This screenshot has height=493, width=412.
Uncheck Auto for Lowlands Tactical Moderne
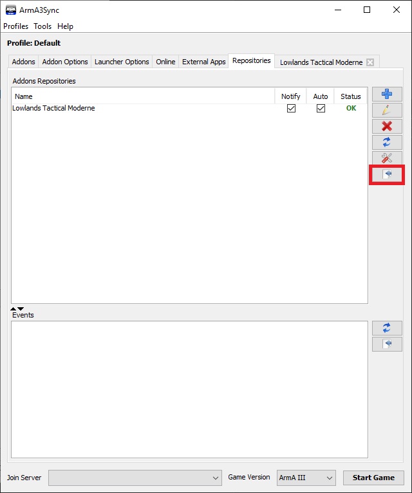(321, 109)
